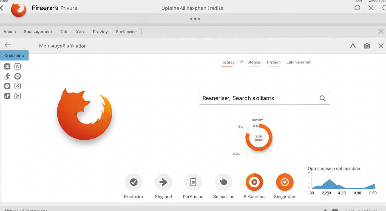The height and width of the screenshot is (211, 386).
Task: Click the blue performance area chart
Action: (x=343, y=184)
